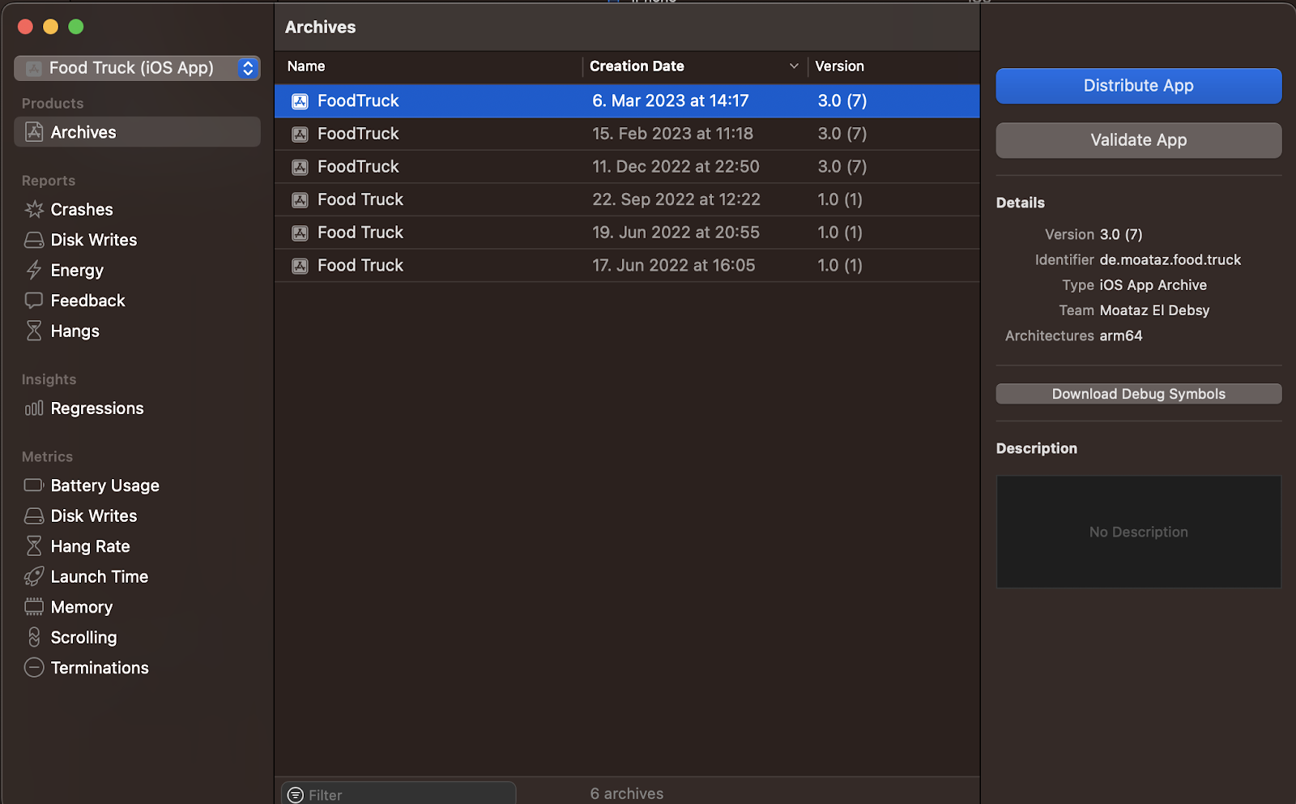The height and width of the screenshot is (804, 1296).
Task: Open the Hangs report
Action: click(x=75, y=331)
